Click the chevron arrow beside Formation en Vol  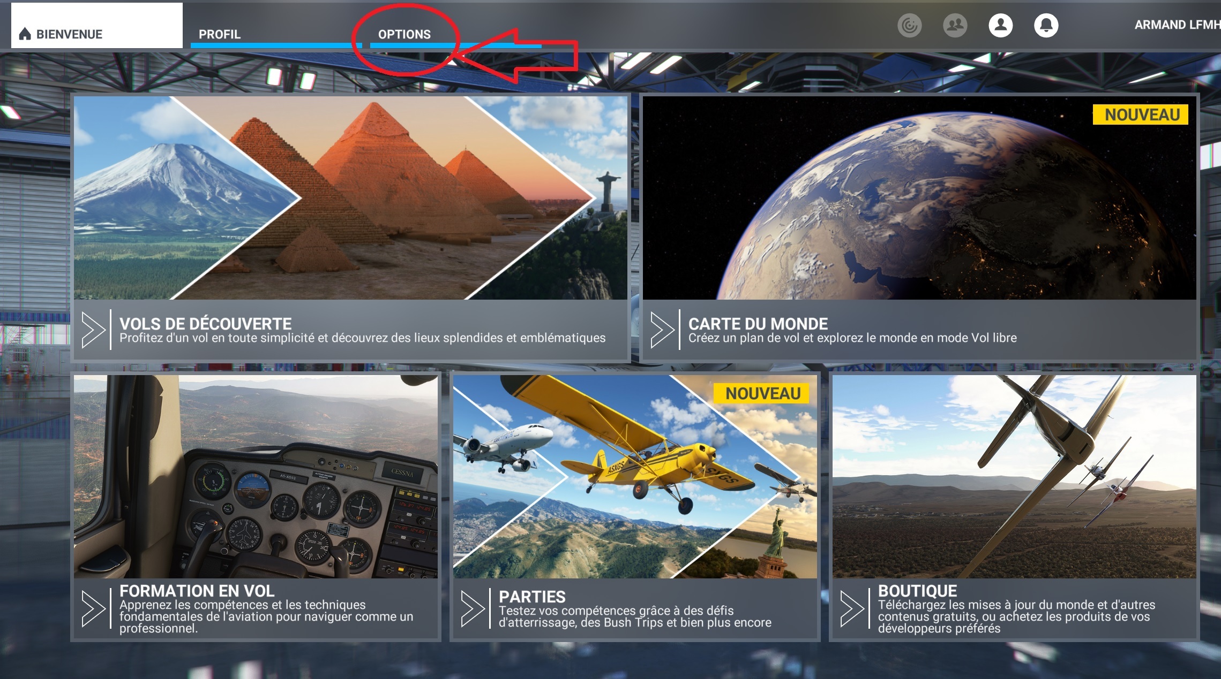point(93,608)
